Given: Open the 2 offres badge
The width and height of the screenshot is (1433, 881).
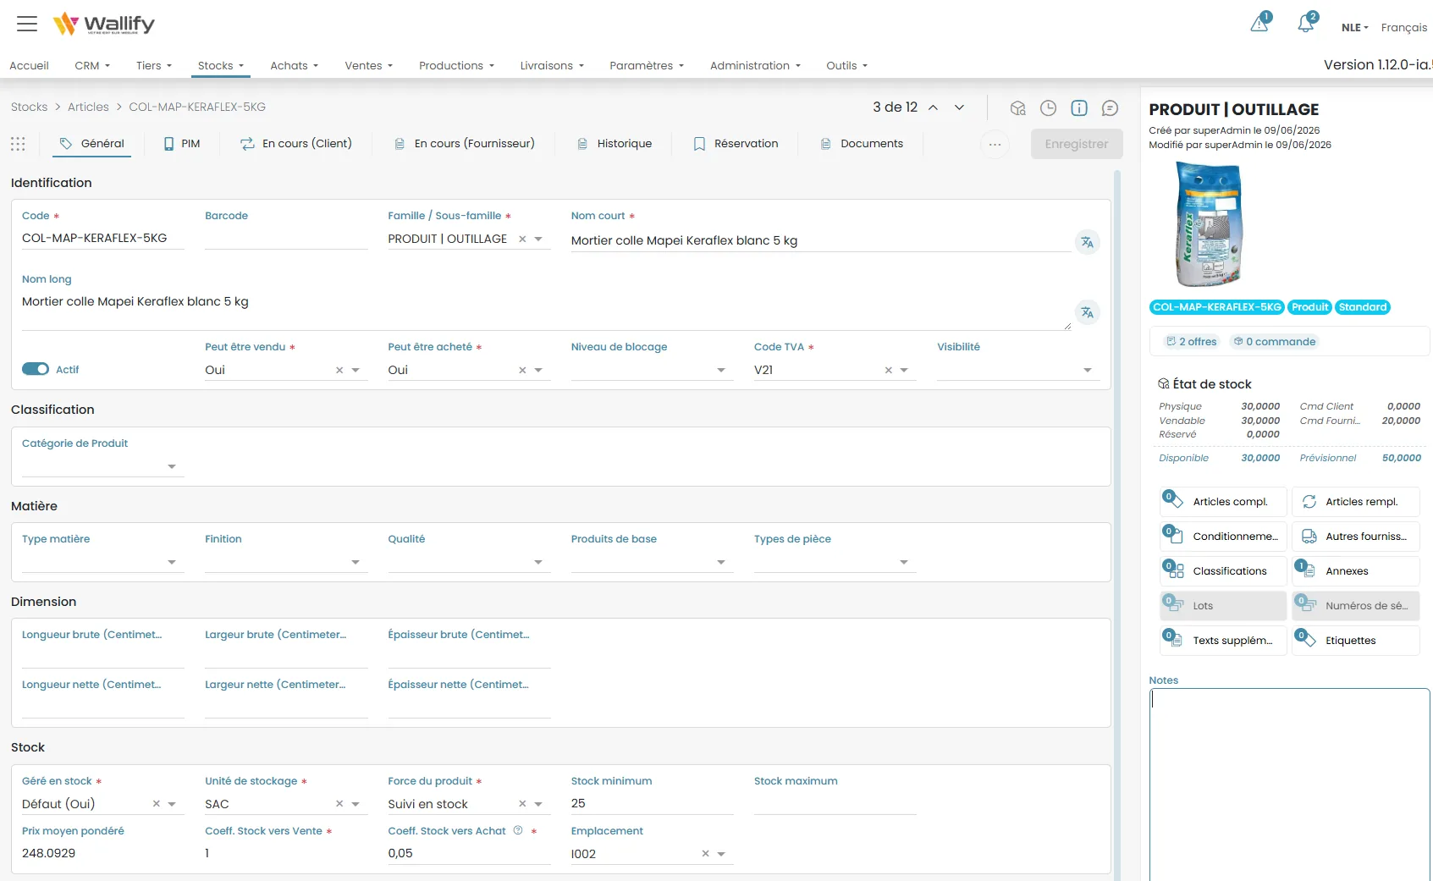Looking at the screenshot, I should 1191,342.
